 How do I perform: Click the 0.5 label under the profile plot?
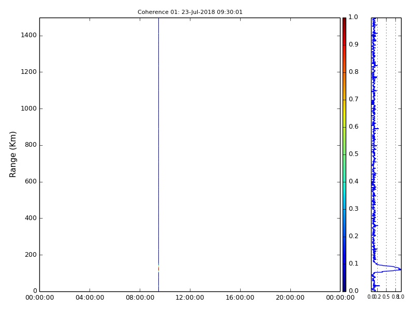pos(386,297)
